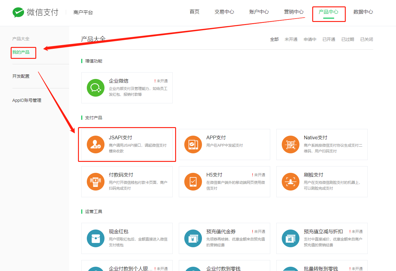Click the JSAPI支付 orange icon
This screenshot has width=396, height=271.
coord(96,144)
